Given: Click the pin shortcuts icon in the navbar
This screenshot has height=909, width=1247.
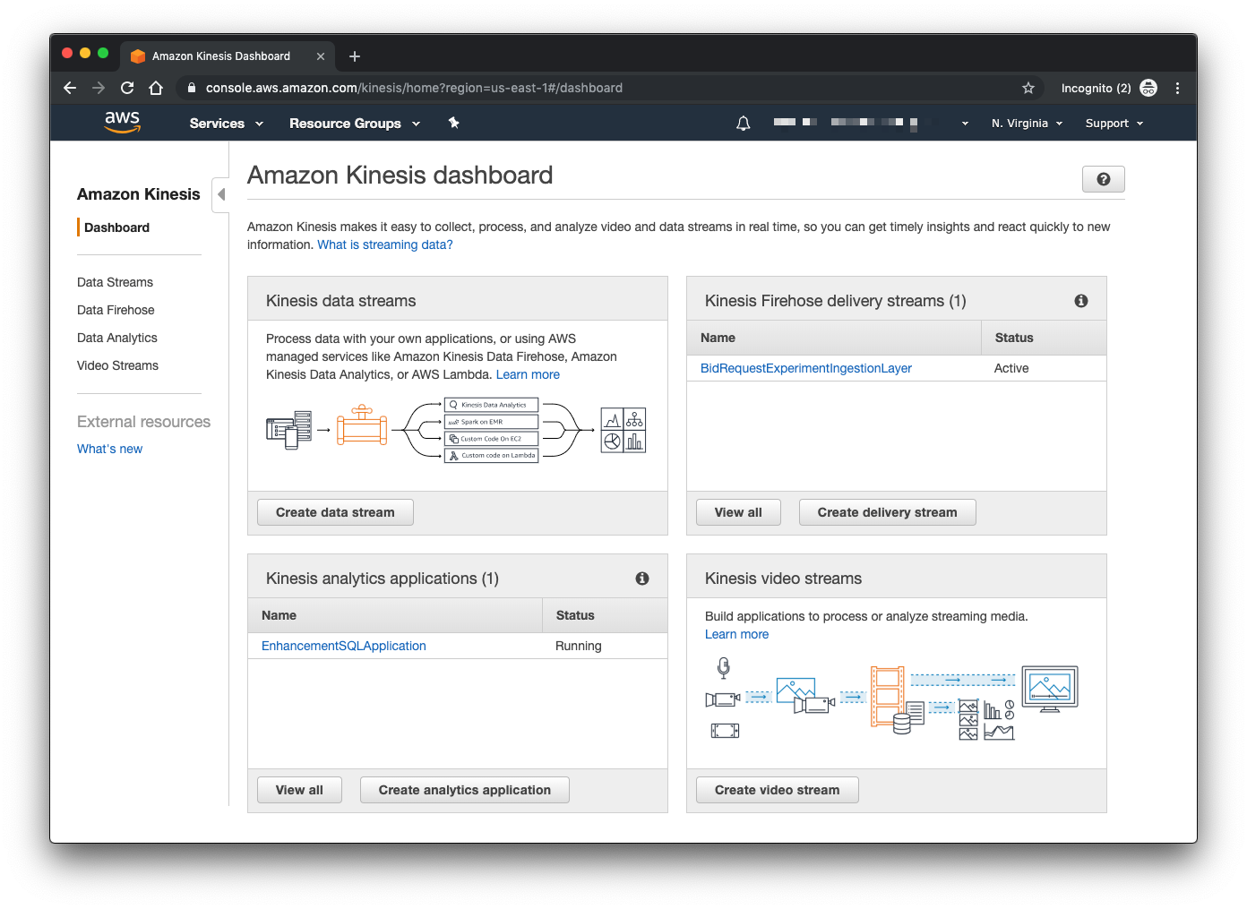Looking at the screenshot, I should 453,123.
